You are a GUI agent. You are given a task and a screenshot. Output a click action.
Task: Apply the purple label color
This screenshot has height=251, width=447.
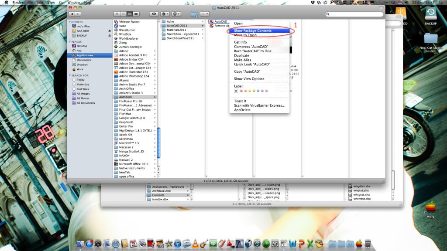(x=262, y=91)
